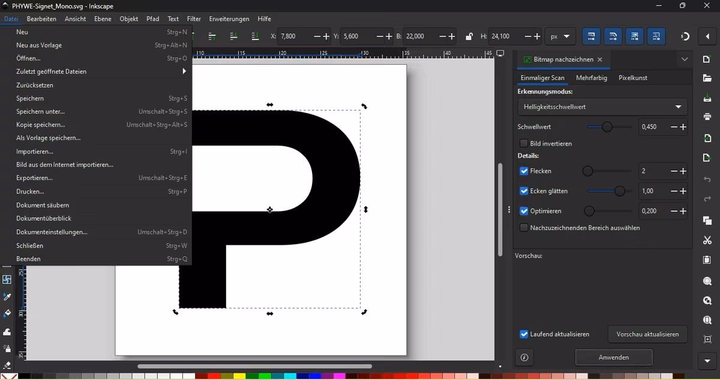Viewport: 720px width, 380px height.
Task: Open the docked dialogs chevron menu
Action: coord(685,59)
